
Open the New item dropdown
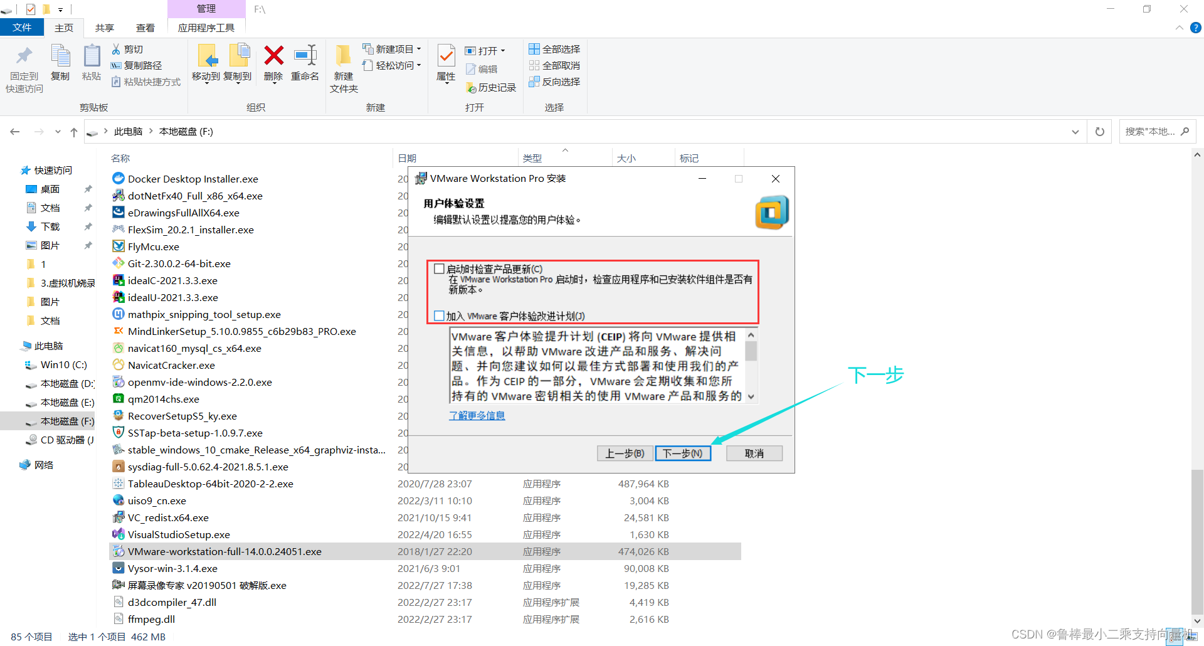pos(392,49)
